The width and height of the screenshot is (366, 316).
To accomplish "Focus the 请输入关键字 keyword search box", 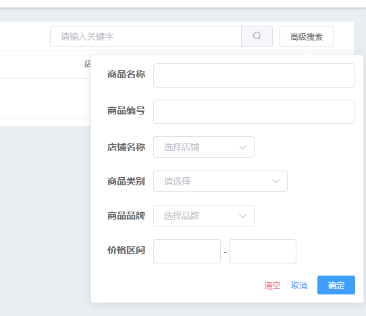I will (x=146, y=36).
